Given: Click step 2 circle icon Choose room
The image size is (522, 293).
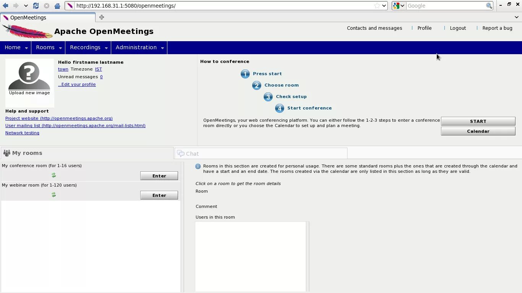Looking at the screenshot, I should 256,85.
